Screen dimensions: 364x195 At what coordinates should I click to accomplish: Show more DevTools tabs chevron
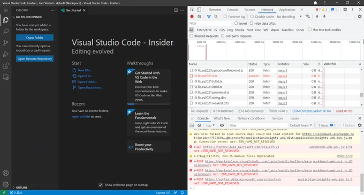click(301, 10)
